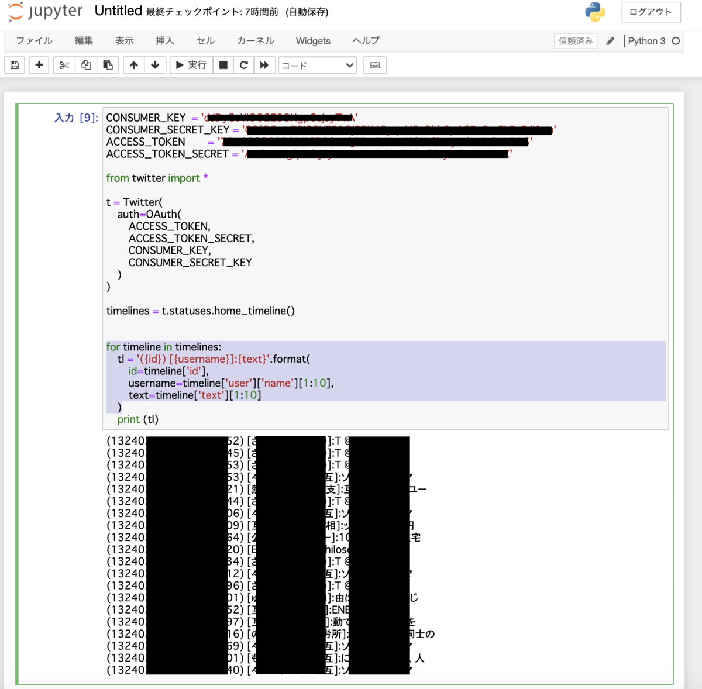Restart kernel and run all cells icon

(264, 65)
